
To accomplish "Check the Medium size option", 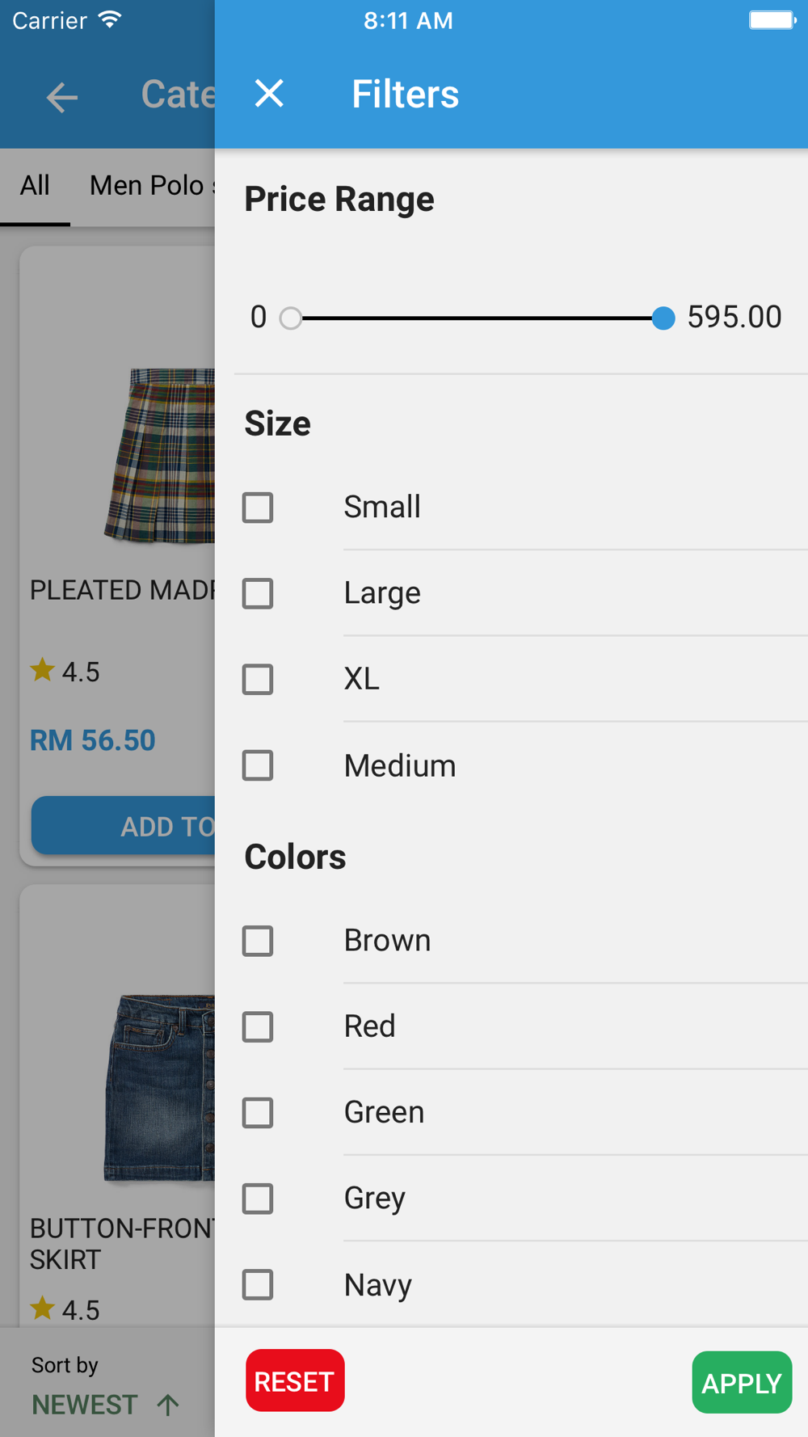I will tap(258, 765).
